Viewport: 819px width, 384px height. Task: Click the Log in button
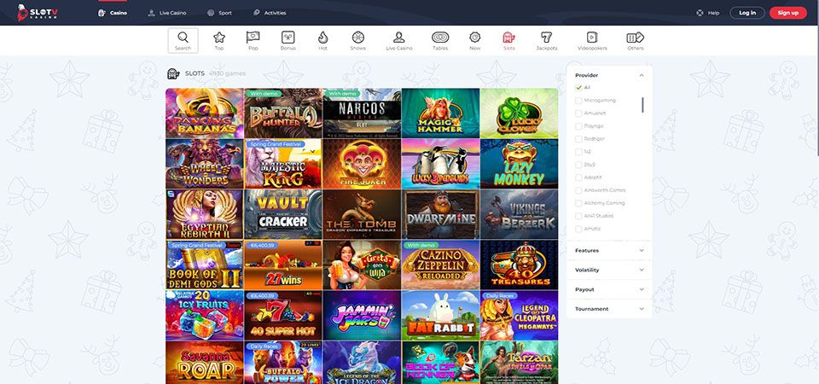click(x=747, y=13)
